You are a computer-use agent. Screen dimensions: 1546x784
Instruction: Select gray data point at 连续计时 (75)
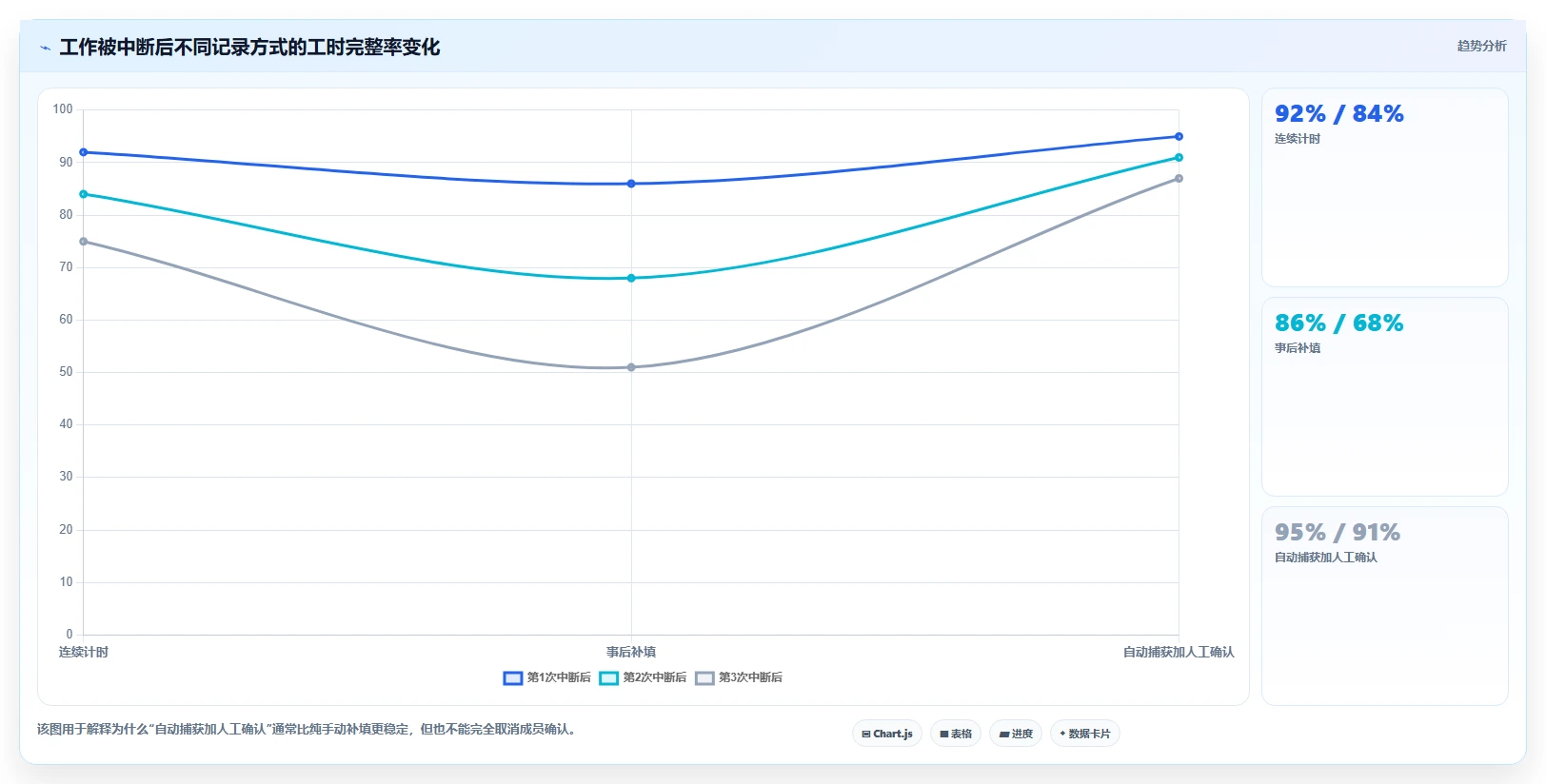tap(84, 242)
